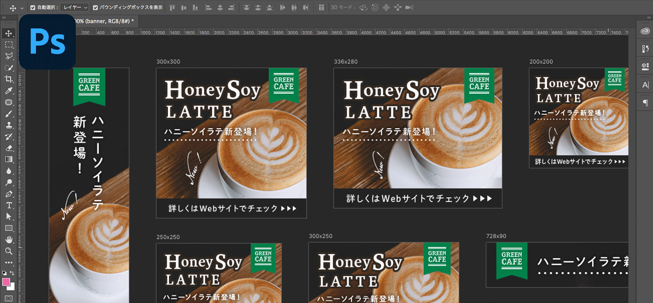Click the background white color swatch
The width and height of the screenshot is (653, 303).
tap(12, 286)
